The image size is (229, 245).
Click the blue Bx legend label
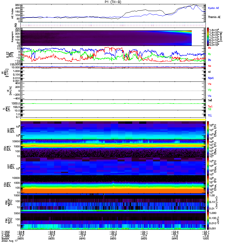pyautogui.click(x=209, y=60)
